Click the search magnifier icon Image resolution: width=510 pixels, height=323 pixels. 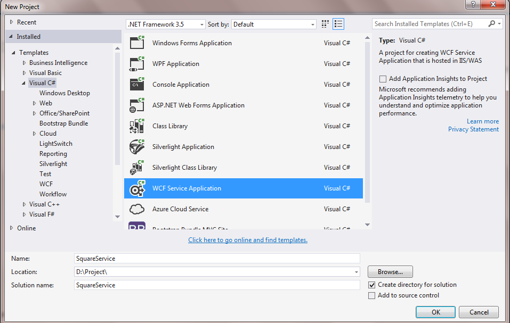click(x=491, y=24)
